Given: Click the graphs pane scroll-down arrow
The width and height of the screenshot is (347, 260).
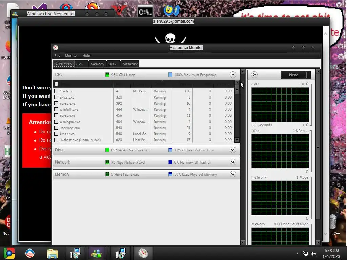Looking at the screenshot, I should (x=318, y=242).
